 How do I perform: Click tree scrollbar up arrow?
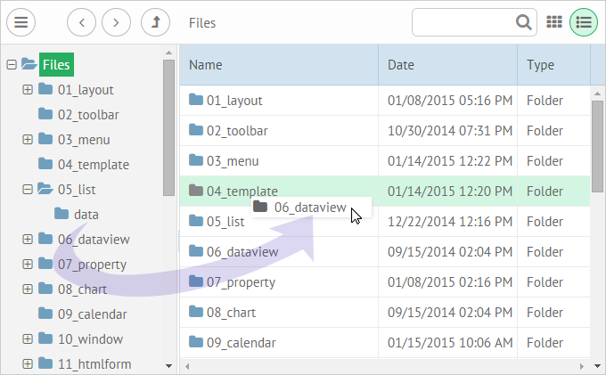169,53
